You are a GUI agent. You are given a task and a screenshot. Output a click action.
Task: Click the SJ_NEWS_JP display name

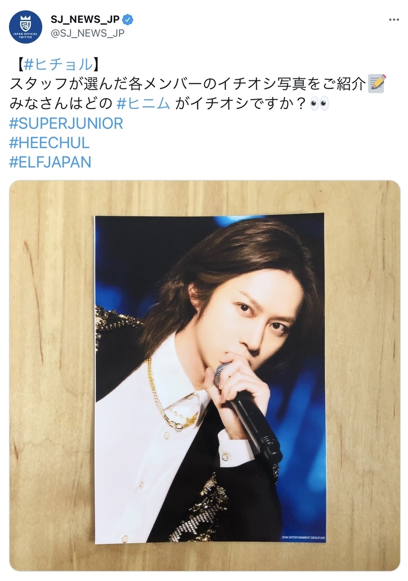[85, 20]
